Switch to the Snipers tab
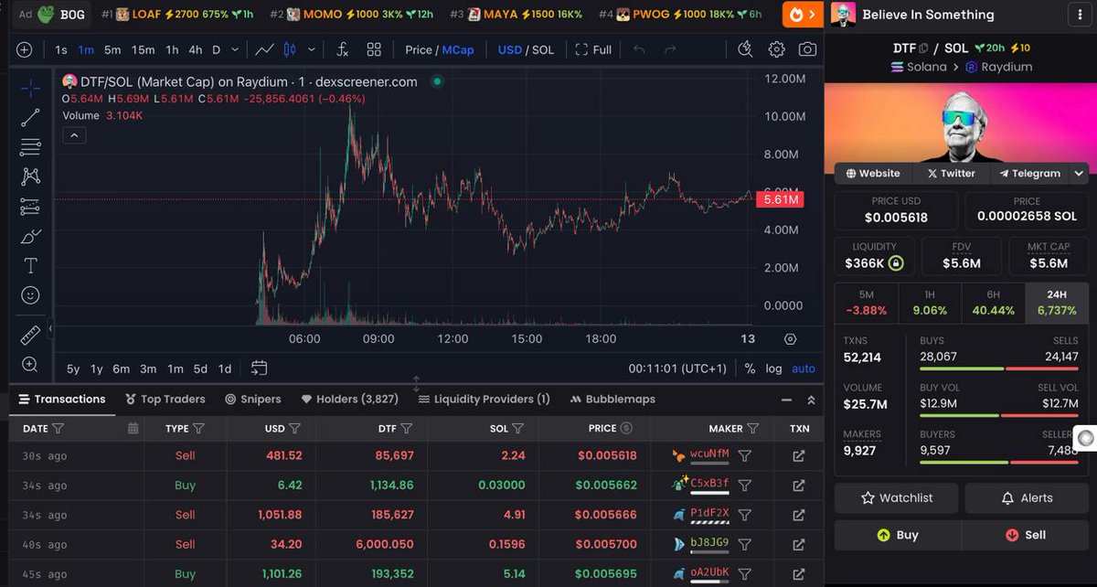The height and width of the screenshot is (587, 1097). pyautogui.click(x=252, y=399)
